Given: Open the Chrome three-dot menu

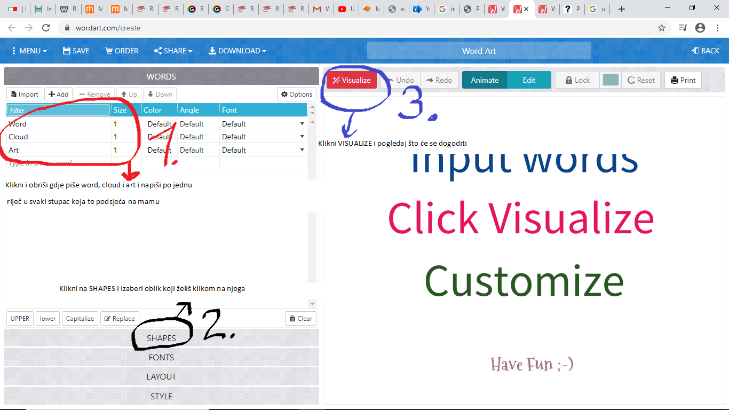Looking at the screenshot, I should click(x=717, y=28).
